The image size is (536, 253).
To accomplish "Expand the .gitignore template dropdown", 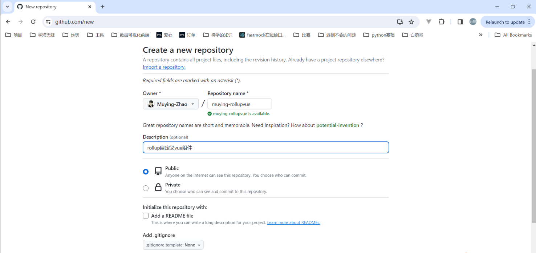I will (x=173, y=245).
